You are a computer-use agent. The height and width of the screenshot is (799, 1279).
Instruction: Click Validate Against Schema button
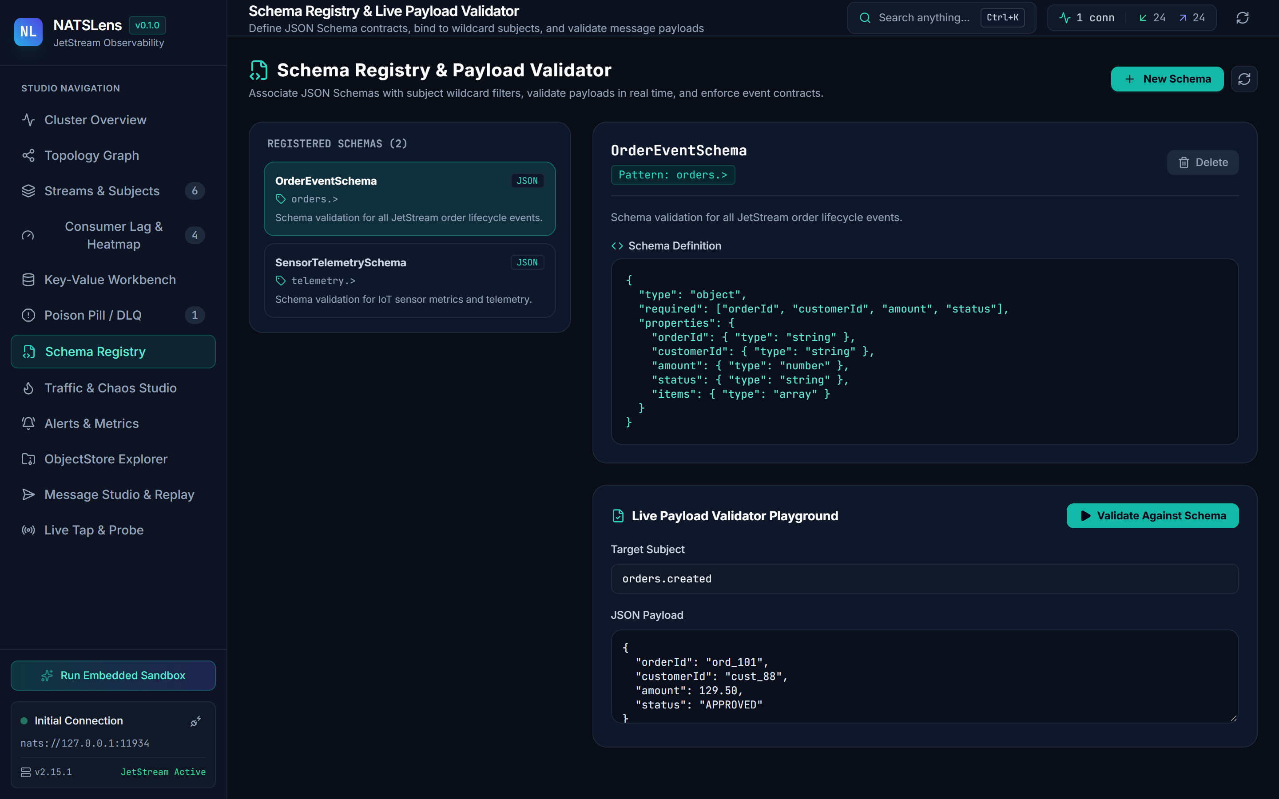coord(1152,515)
